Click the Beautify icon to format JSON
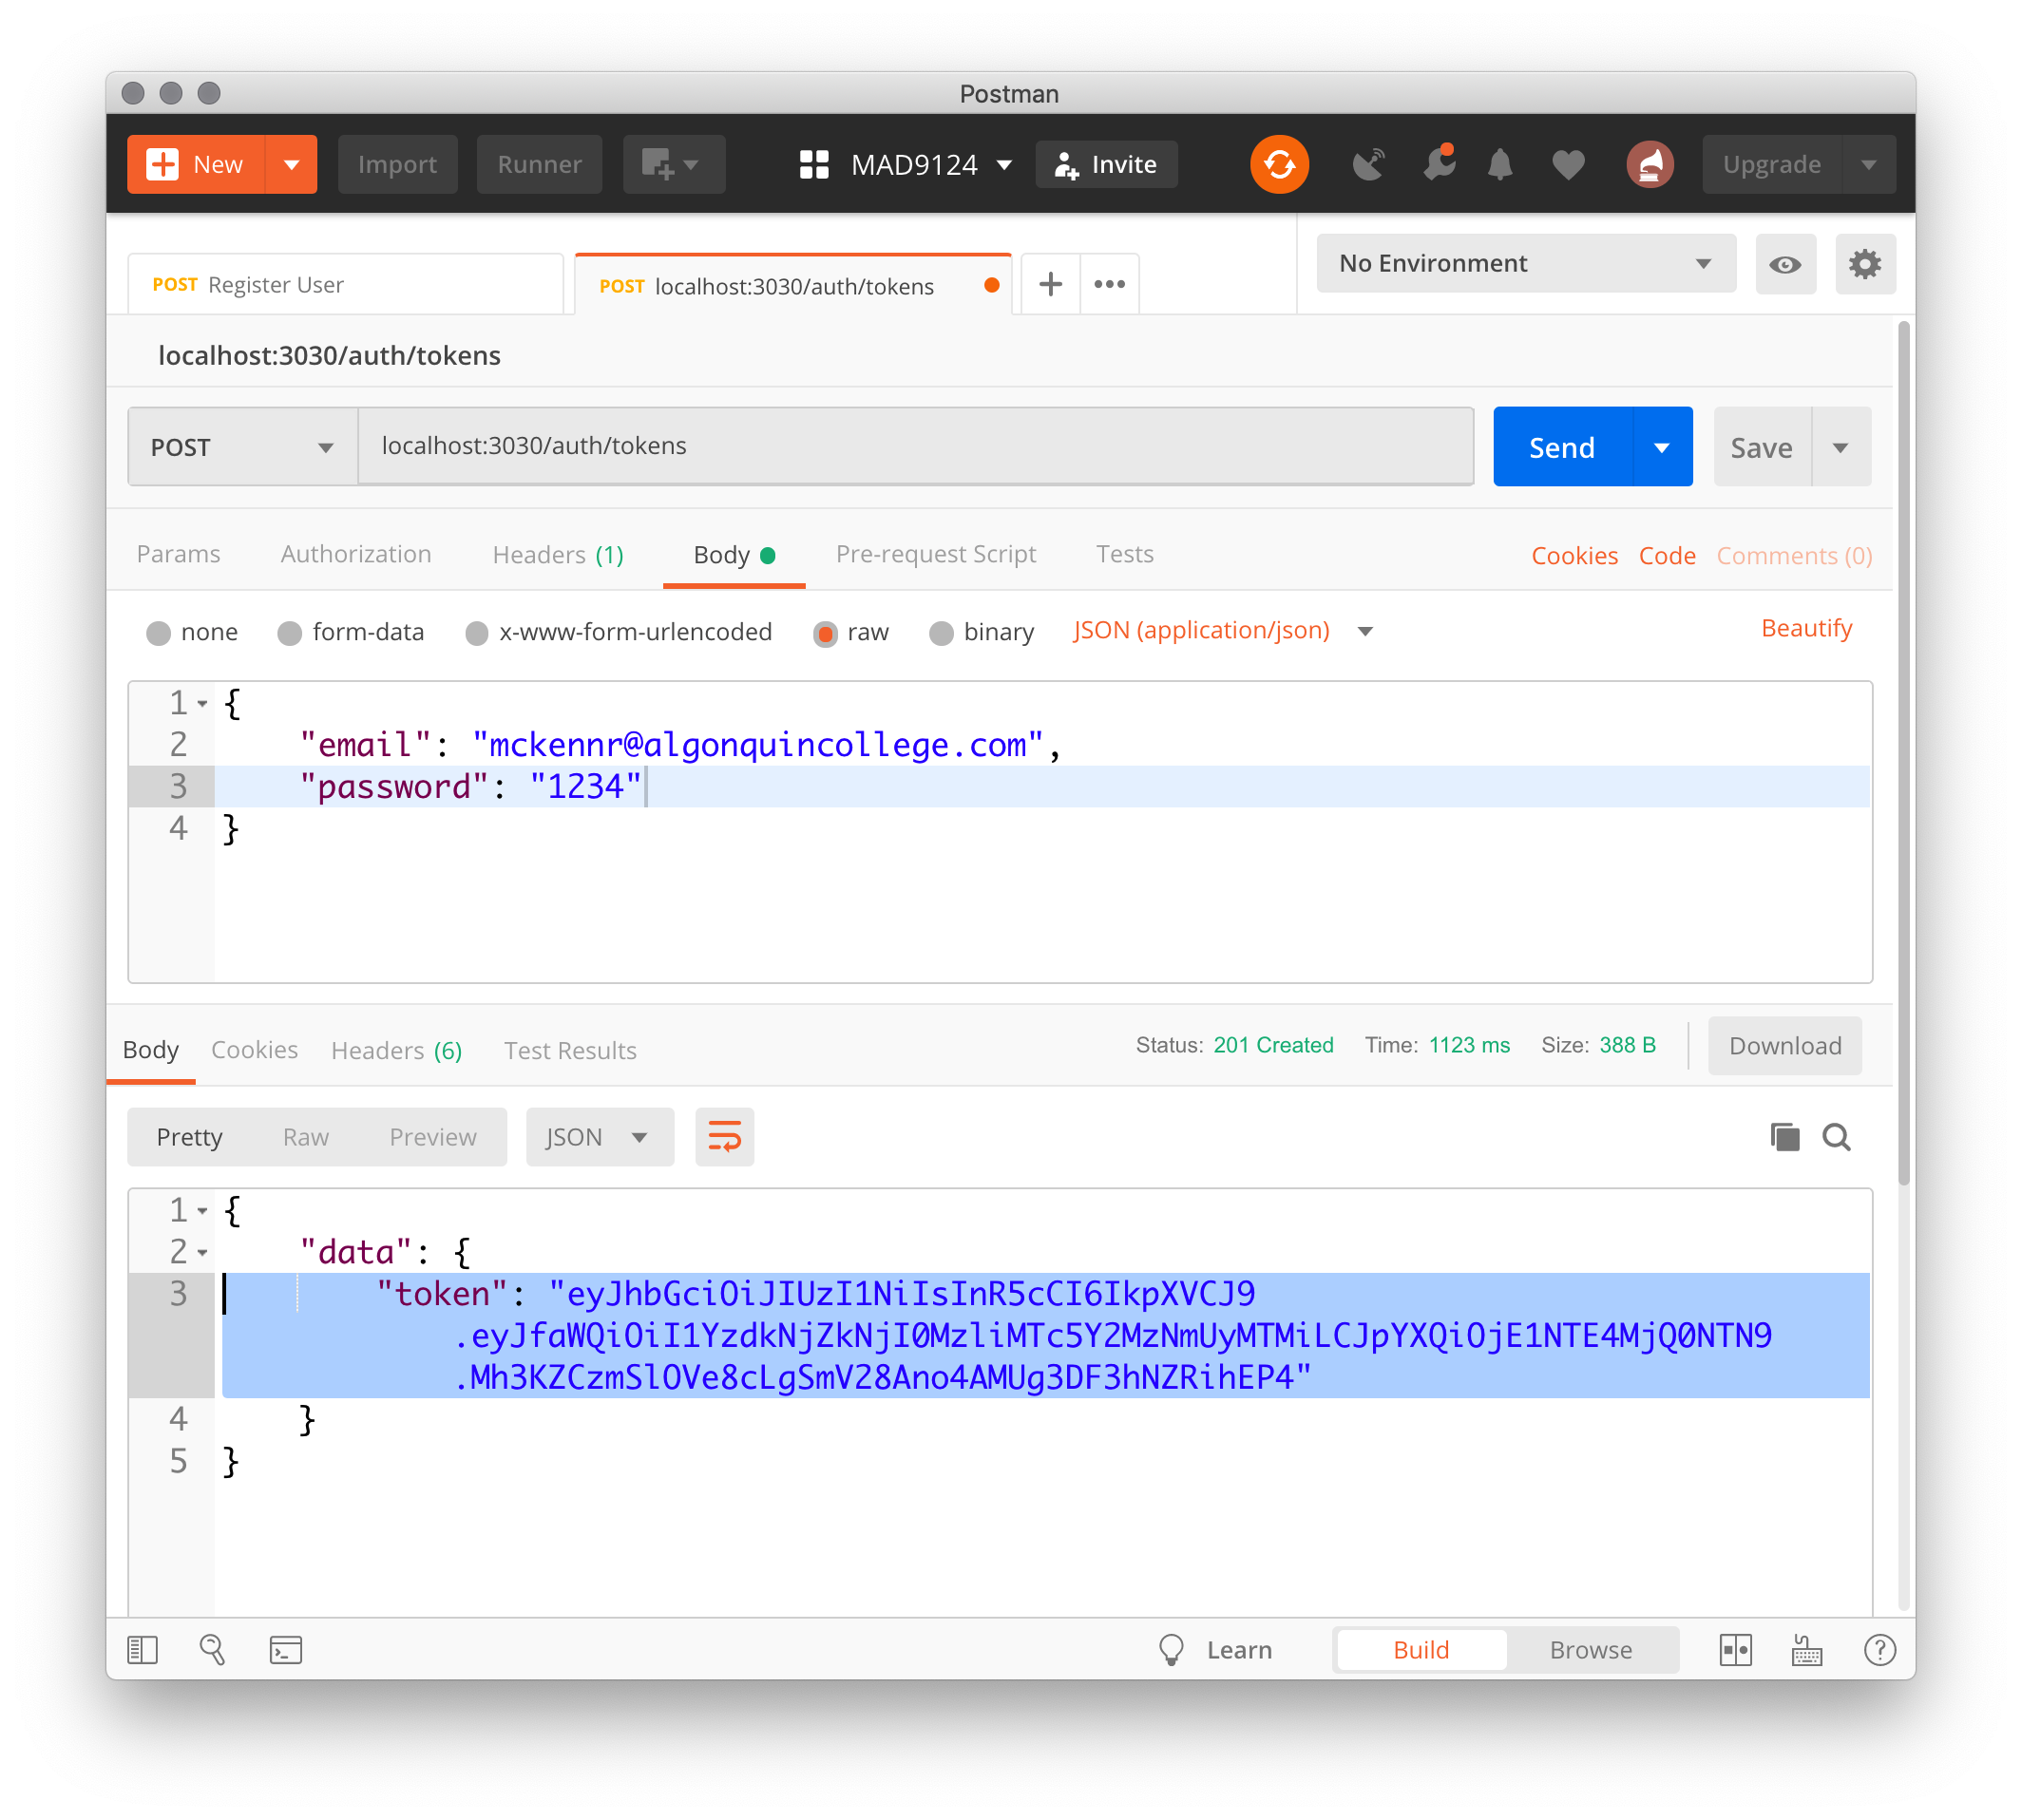 (1809, 627)
